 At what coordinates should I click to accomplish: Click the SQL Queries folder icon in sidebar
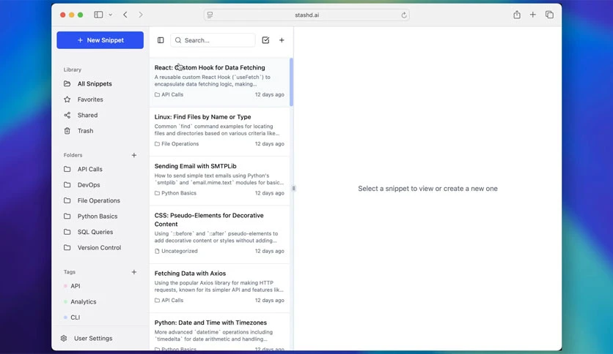[x=67, y=232]
